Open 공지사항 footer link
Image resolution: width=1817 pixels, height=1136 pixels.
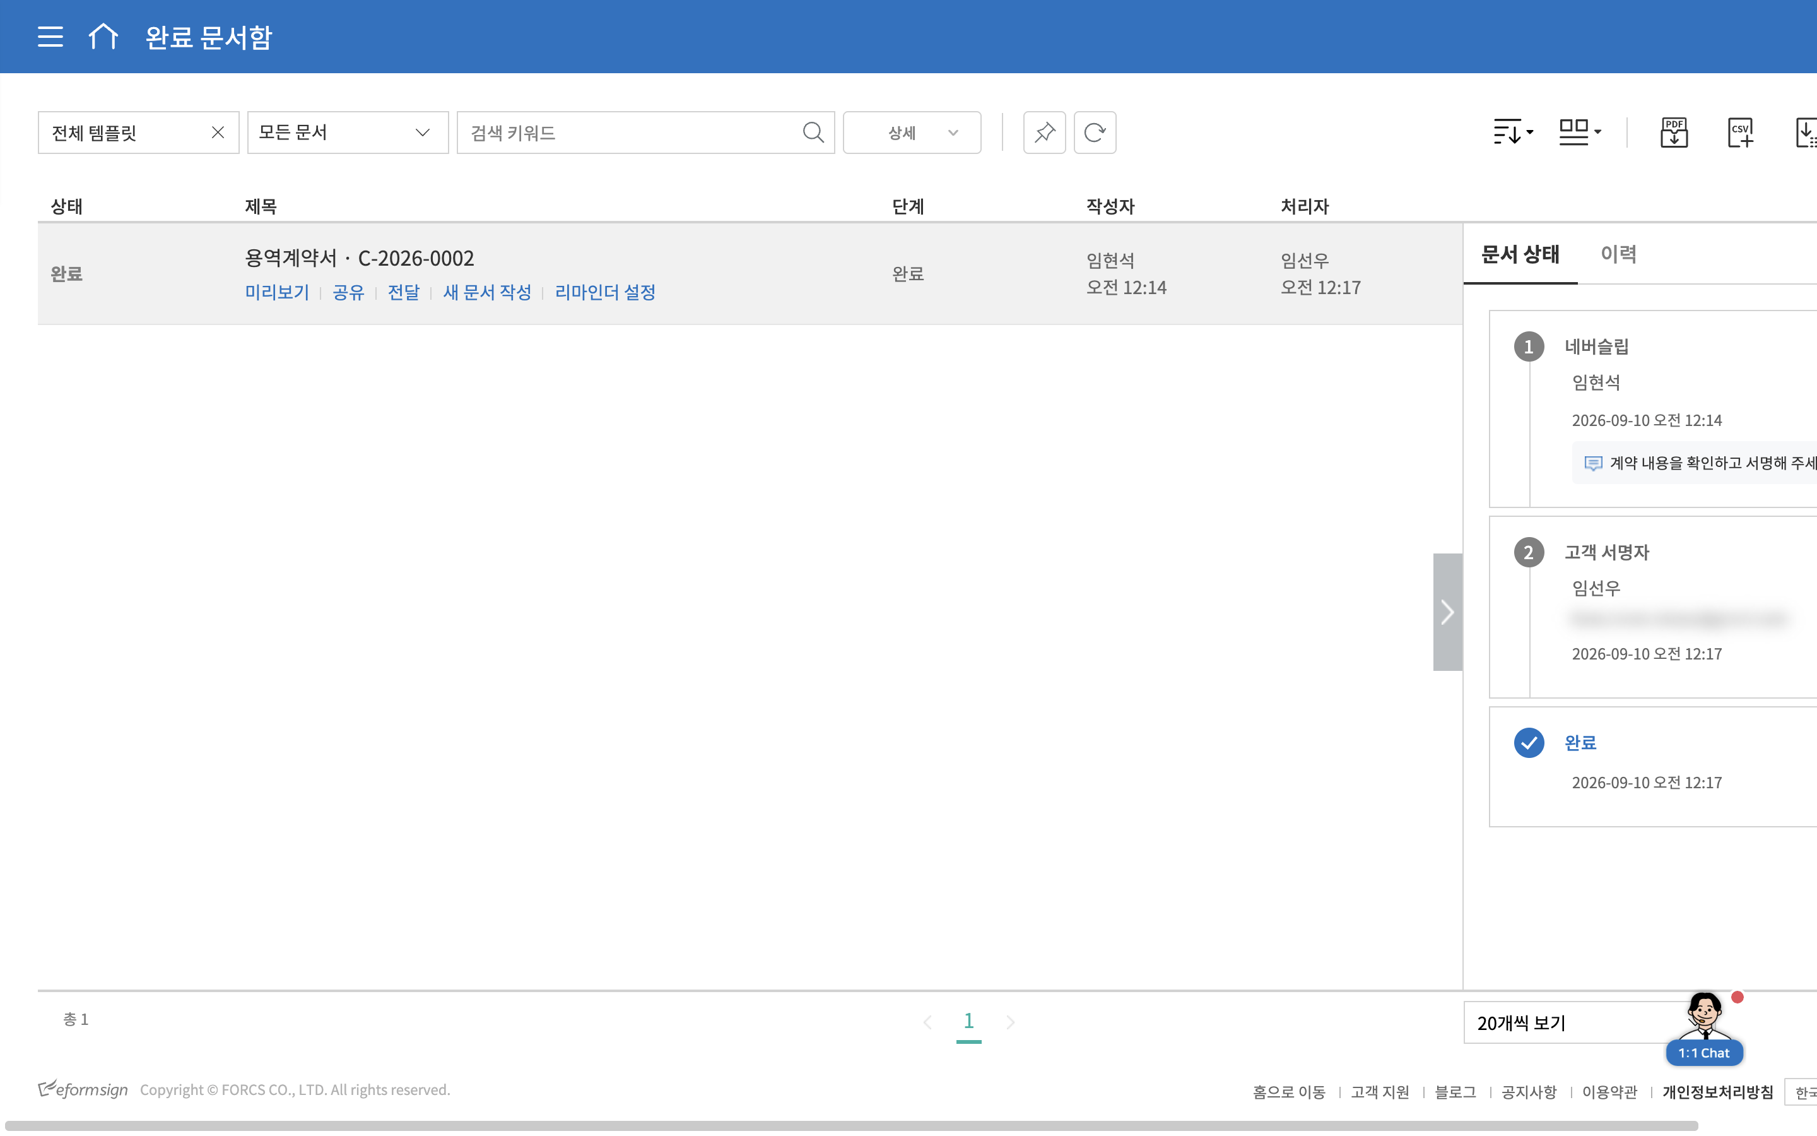click(x=1529, y=1092)
